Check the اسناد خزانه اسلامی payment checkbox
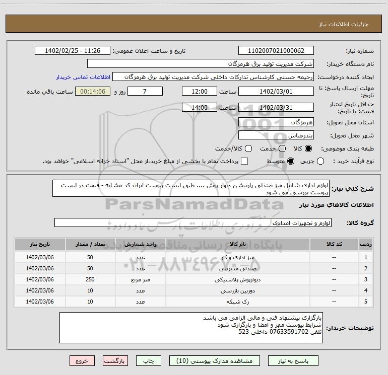388x375 pixels. tap(244, 161)
